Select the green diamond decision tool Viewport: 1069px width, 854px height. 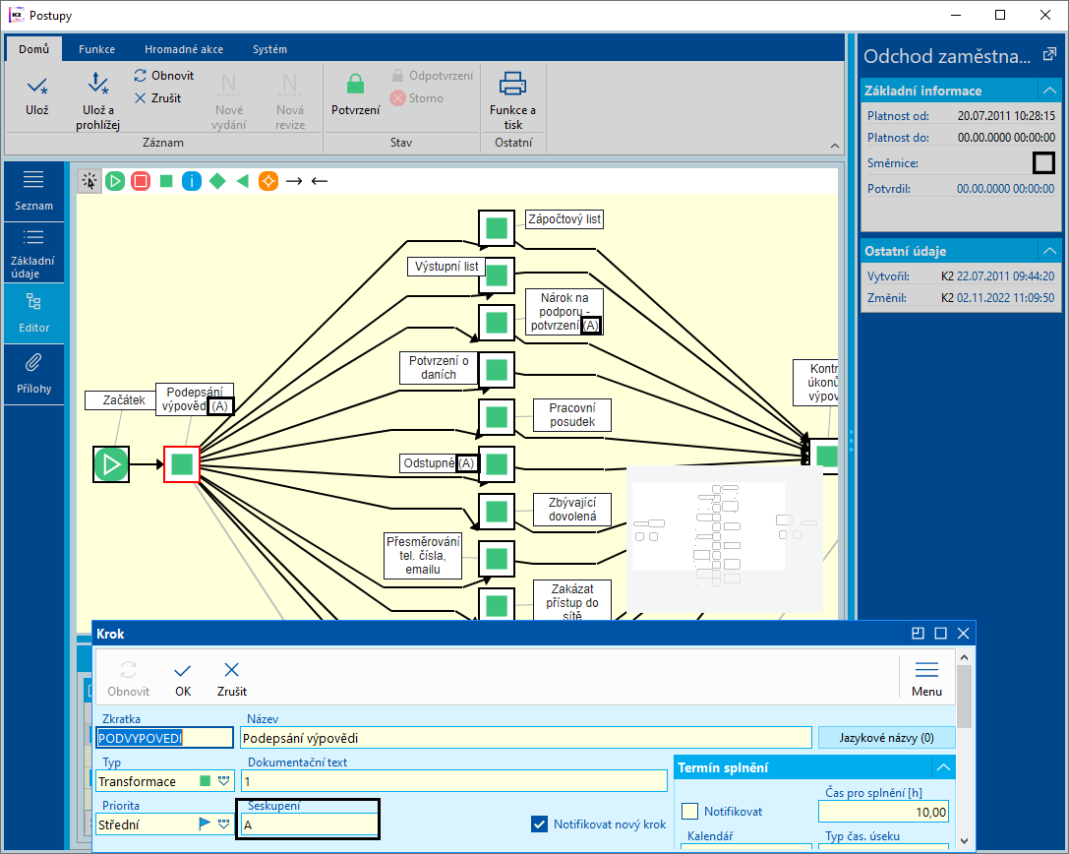(217, 181)
